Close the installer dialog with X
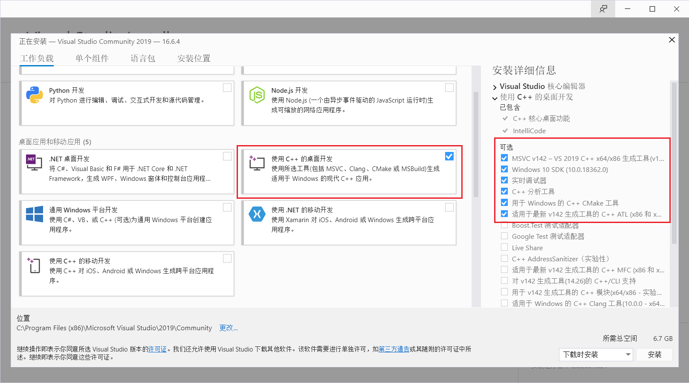The height and width of the screenshot is (383, 689). click(672, 40)
